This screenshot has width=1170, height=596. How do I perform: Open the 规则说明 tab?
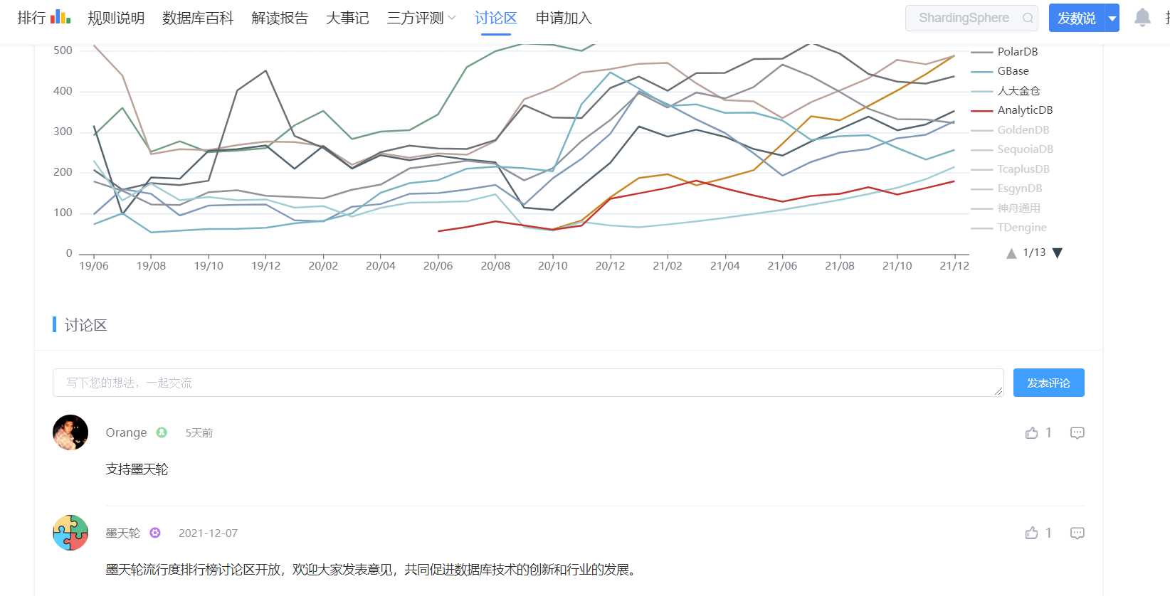(116, 18)
